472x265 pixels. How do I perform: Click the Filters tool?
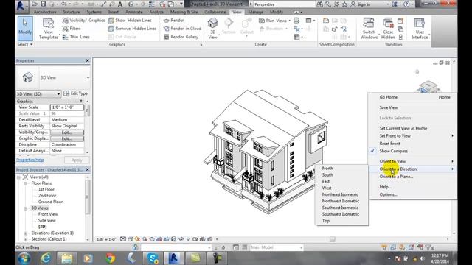click(72, 29)
